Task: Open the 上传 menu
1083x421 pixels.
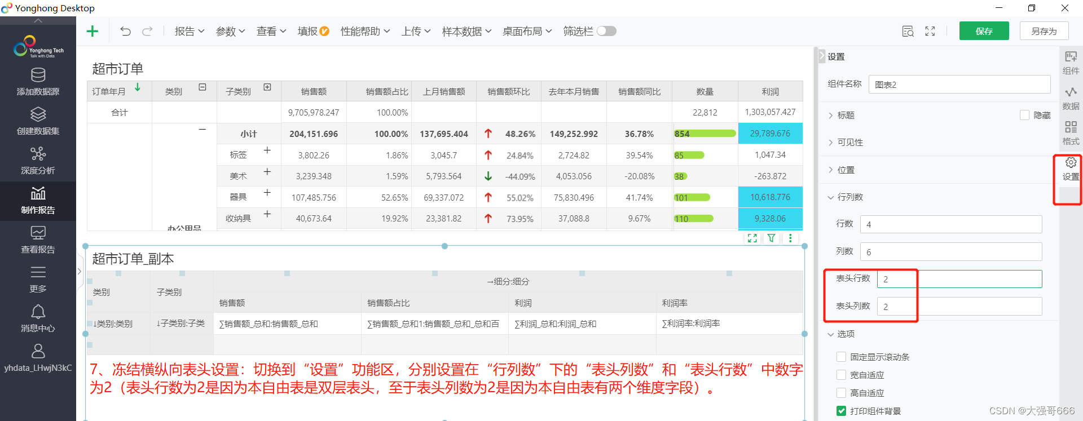Action: pyautogui.click(x=416, y=31)
